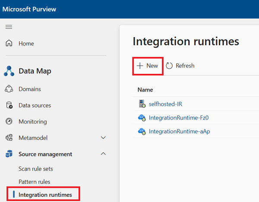Click the Data sources icon
This screenshot has width=259, height=202.
[x=9, y=105]
